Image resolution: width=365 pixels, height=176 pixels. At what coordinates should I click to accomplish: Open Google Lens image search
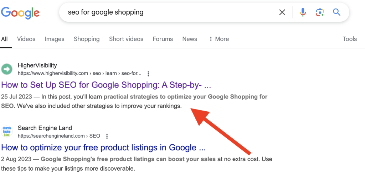click(320, 12)
